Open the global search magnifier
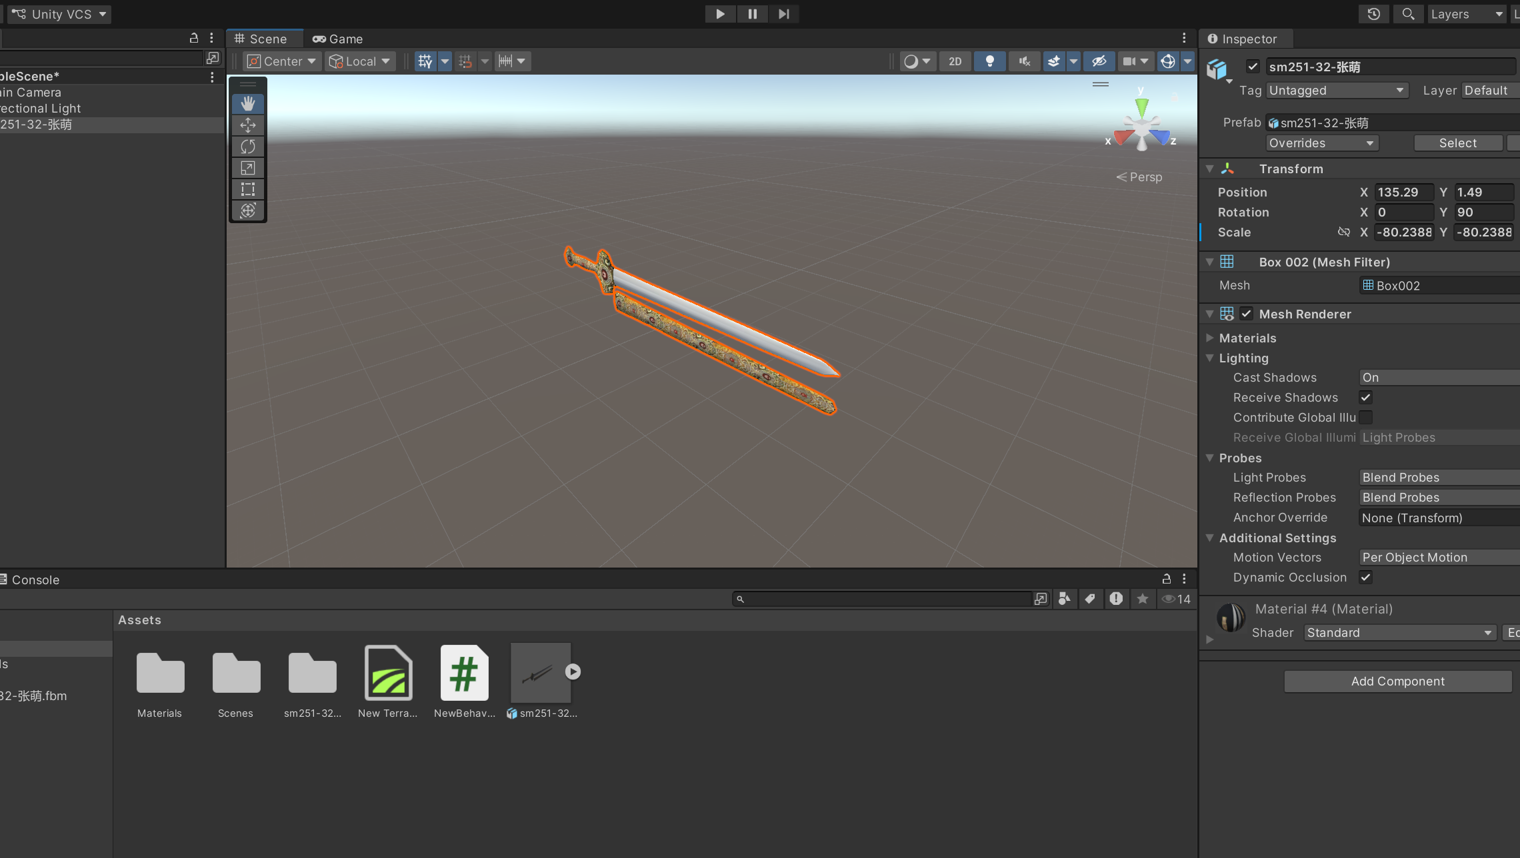 1408,14
